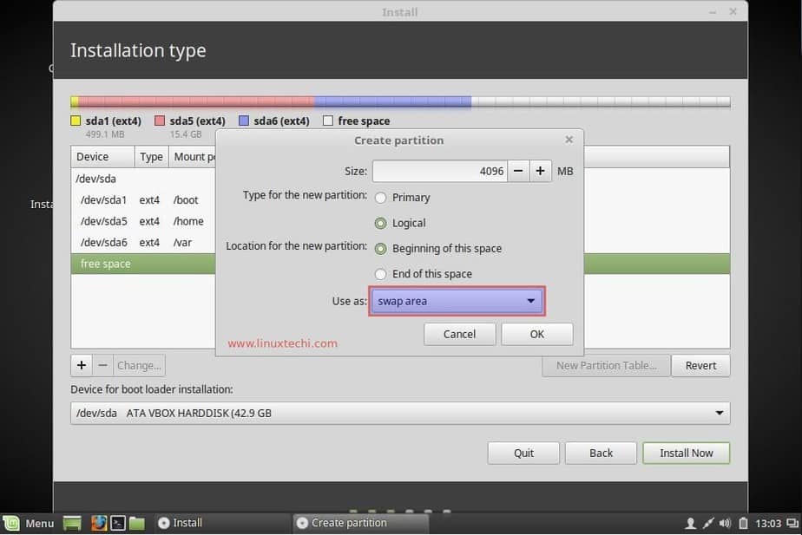Open the Use as dropdown
802x535 pixels.
pyautogui.click(x=457, y=301)
